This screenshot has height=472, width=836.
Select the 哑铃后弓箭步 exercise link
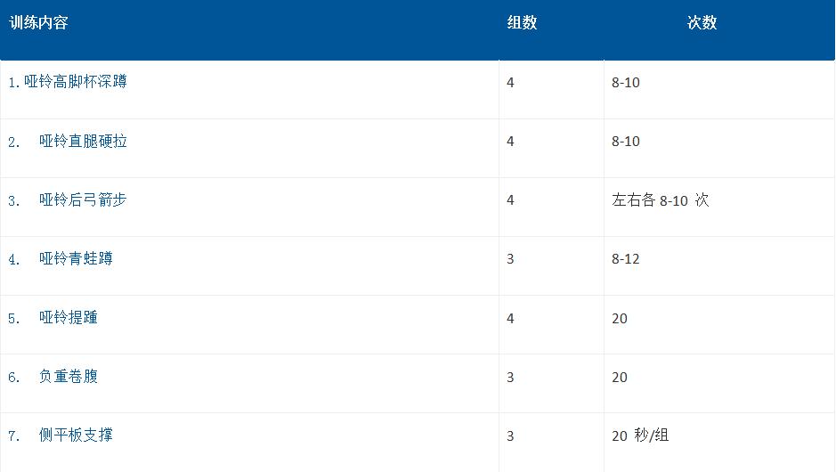[83, 199]
